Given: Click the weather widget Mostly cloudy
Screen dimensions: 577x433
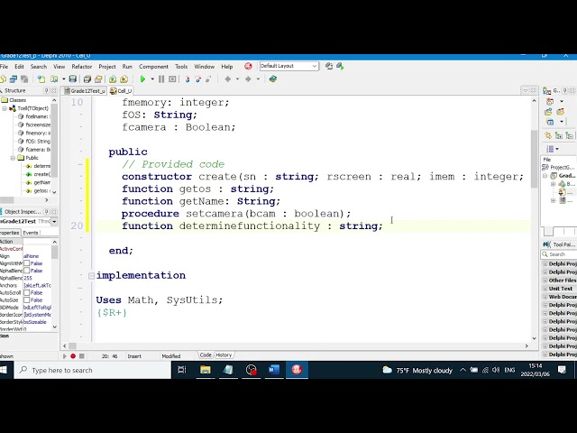Looking at the screenshot, I should click(417, 370).
